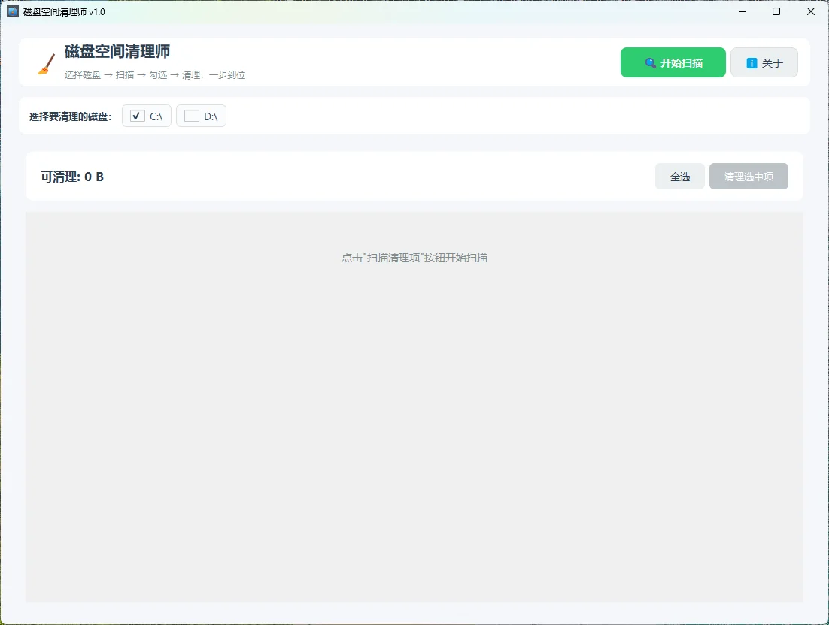Click the 全选 button
Image resolution: width=829 pixels, height=625 pixels.
[680, 177]
